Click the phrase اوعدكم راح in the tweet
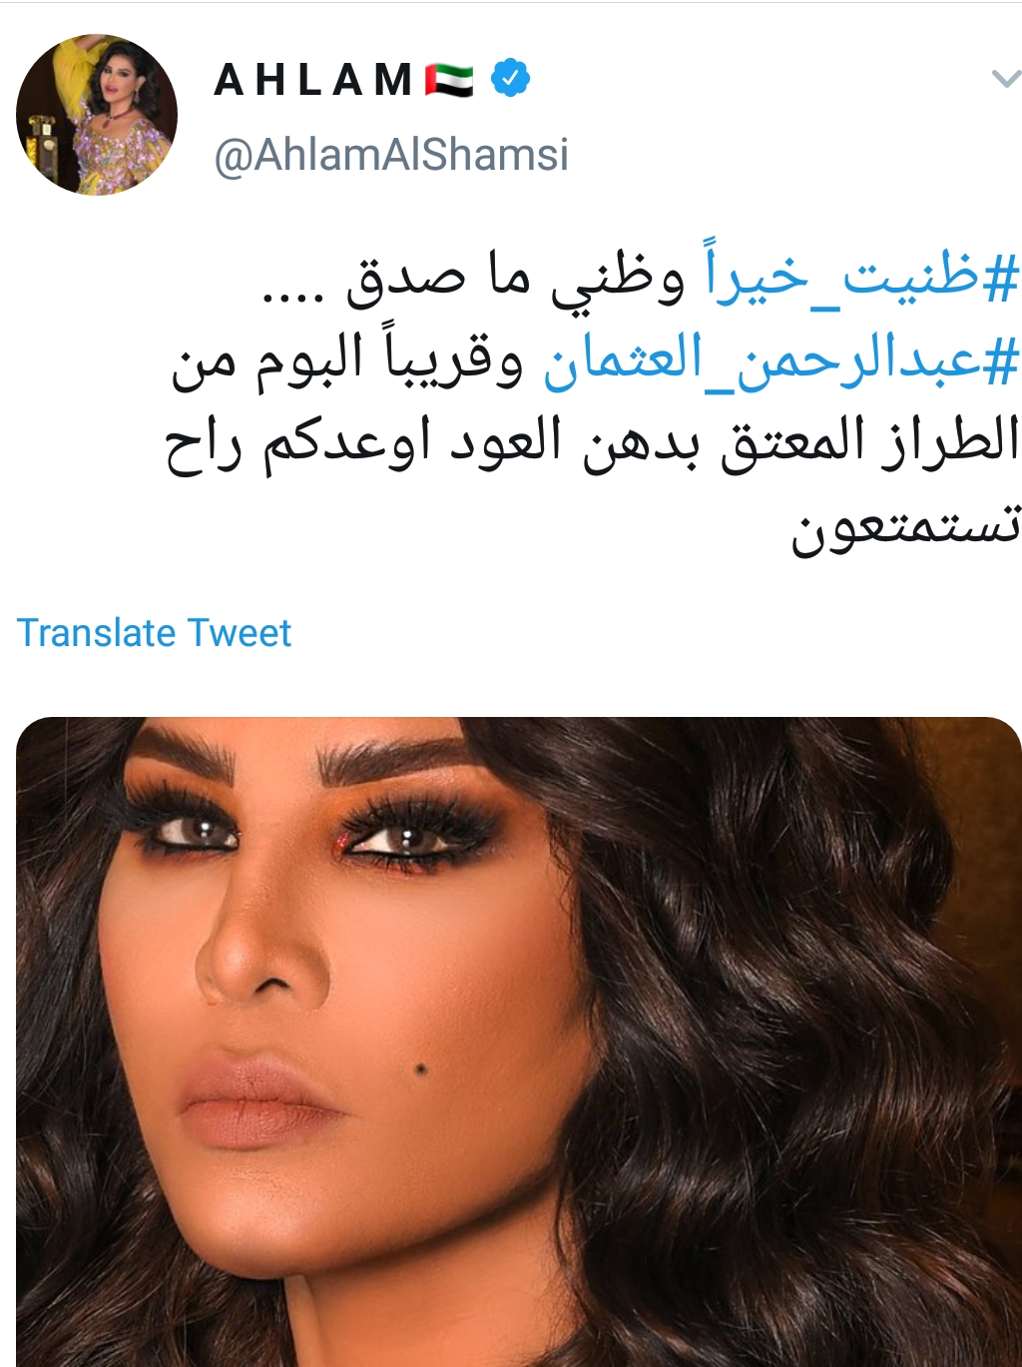The width and height of the screenshot is (1022, 1367). [x=298, y=444]
